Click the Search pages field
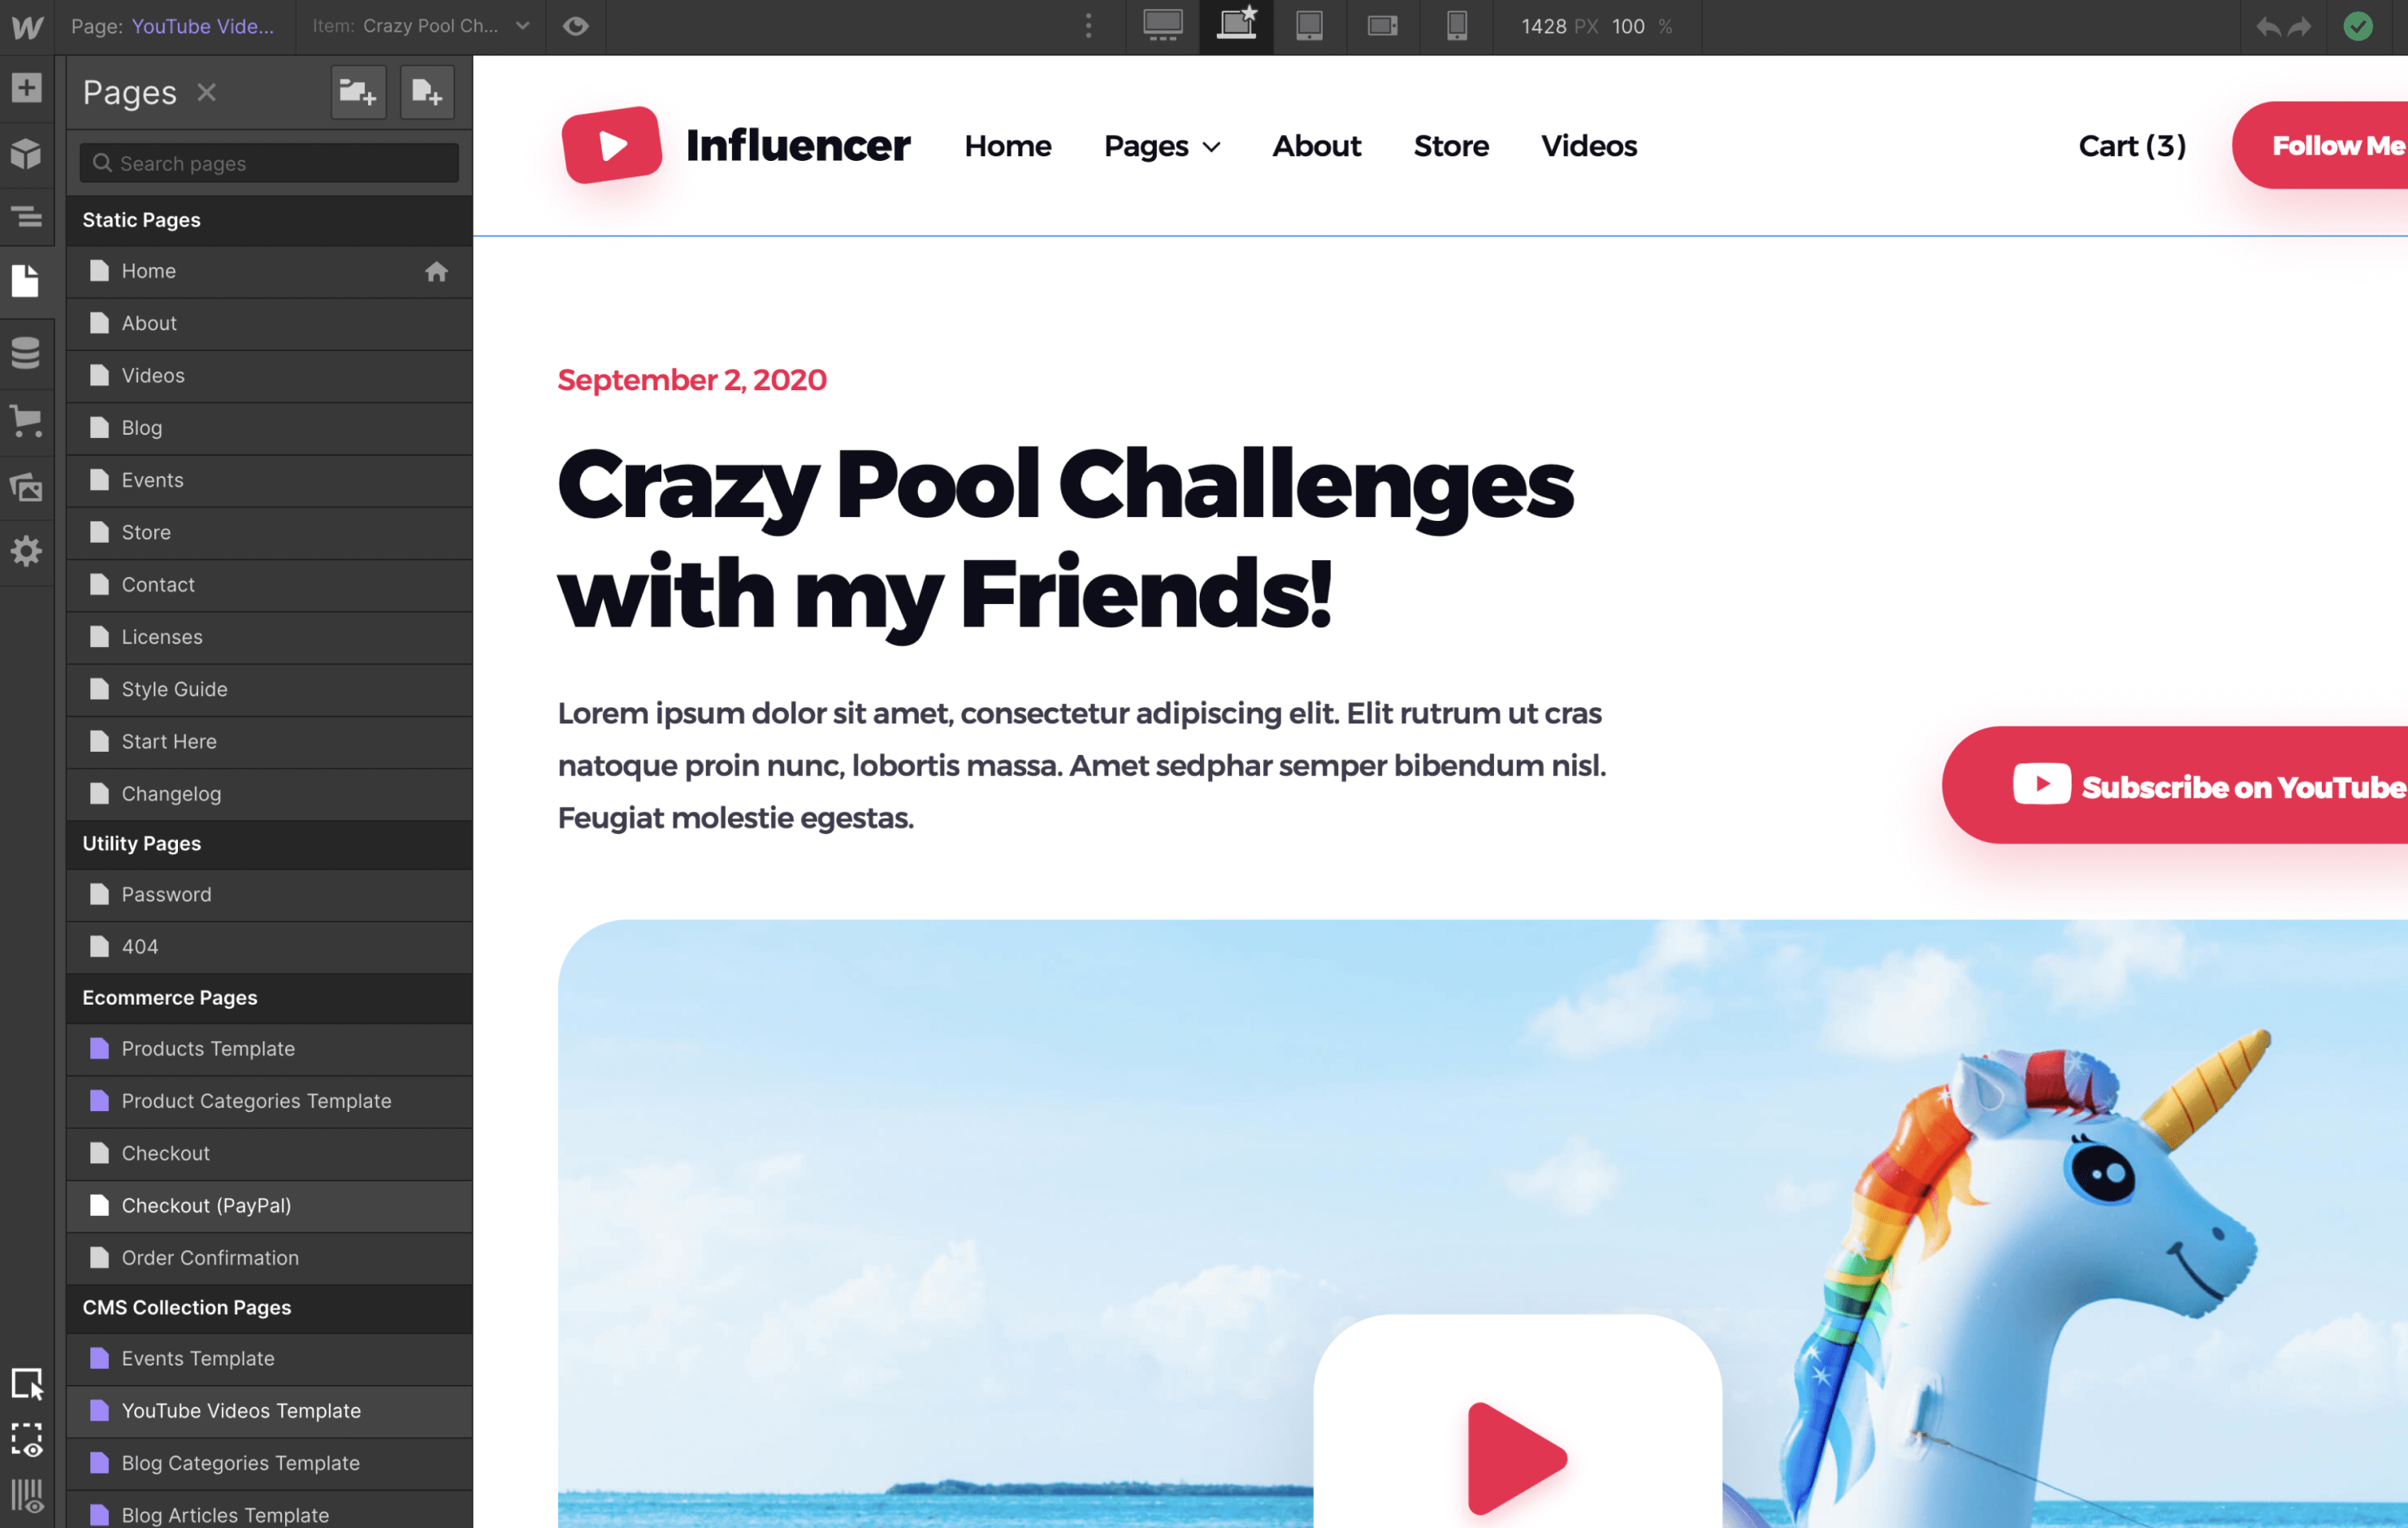This screenshot has height=1528, width=2408. [x=268, y=163]
